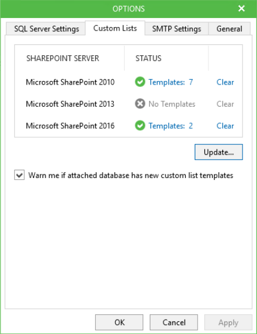Click green check icon for SharePoint 2016

pyautogui.click(x=140, y=126)
